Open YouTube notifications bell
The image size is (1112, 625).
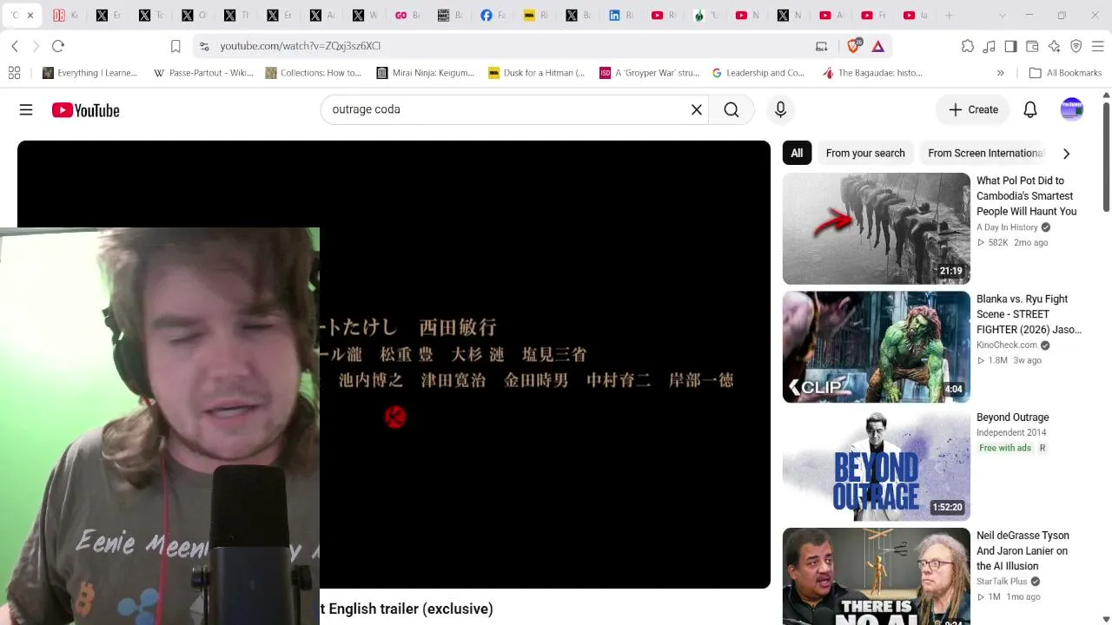[1030, 109]
